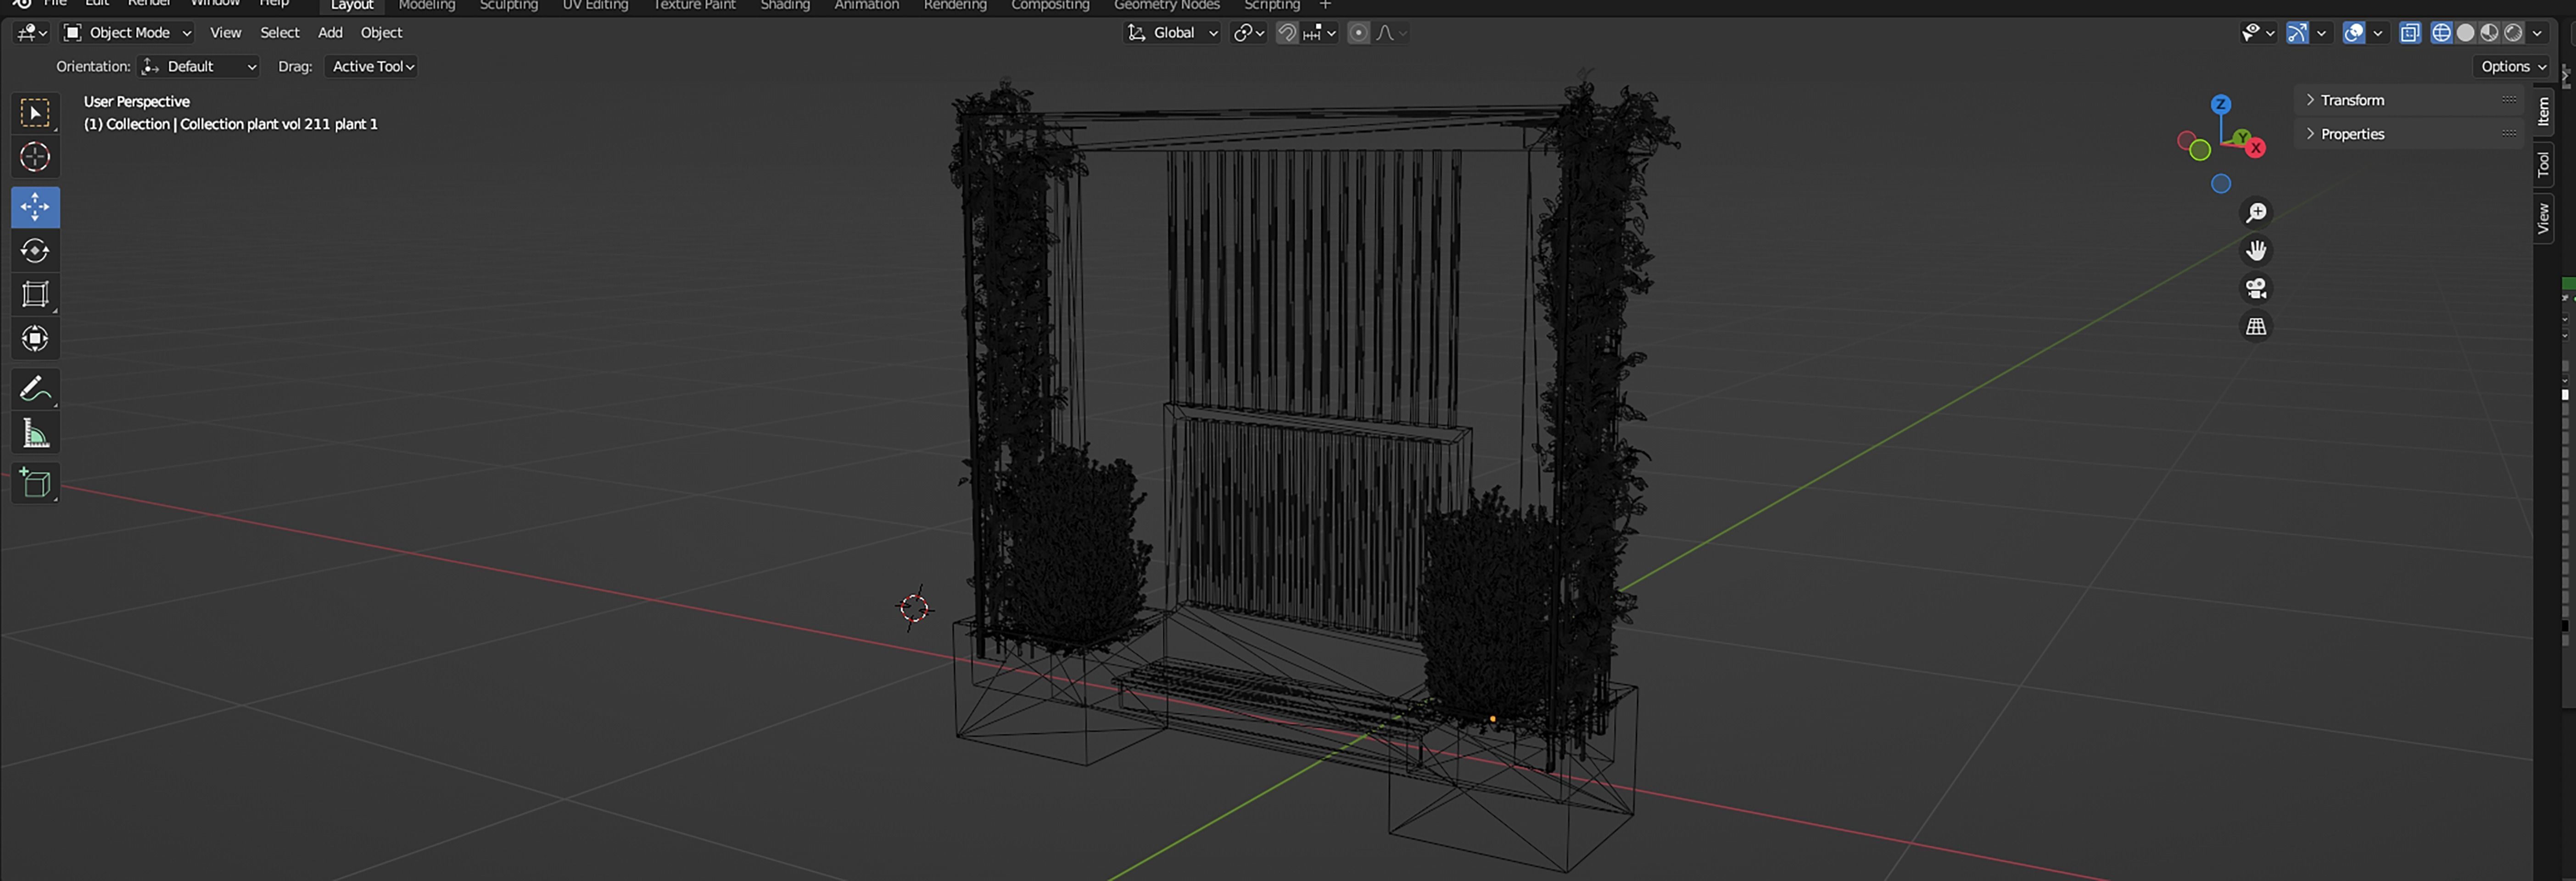Click the 3D cursor in the viewport
The image size is (2576, 881).
coord(914,608)
